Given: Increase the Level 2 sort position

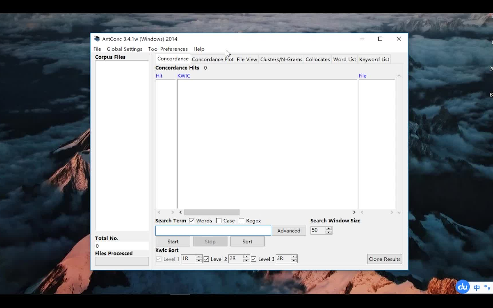Looking at the screenshot, I should (246, 257).
